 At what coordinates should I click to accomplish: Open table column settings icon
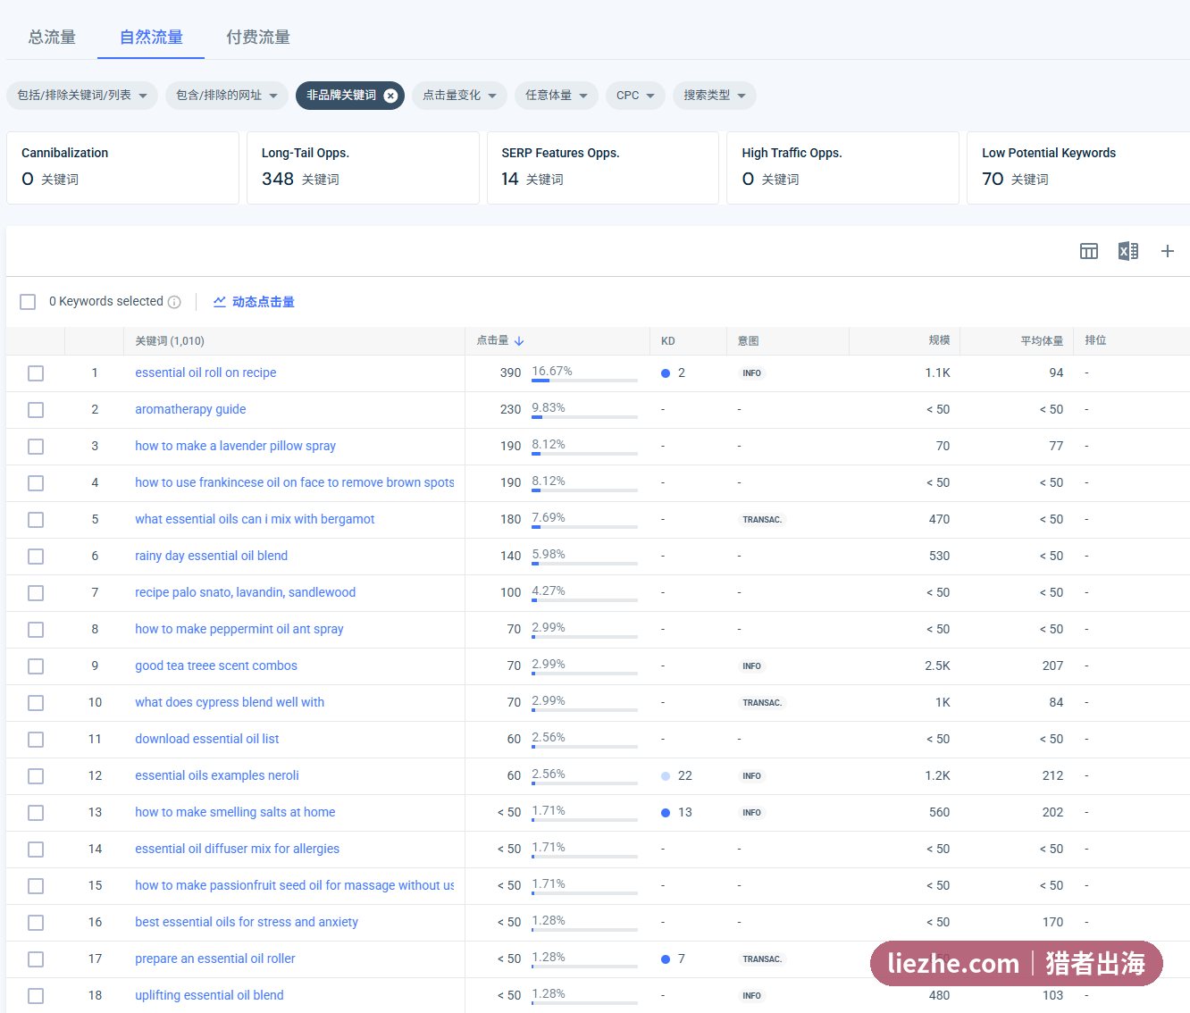(1088, 251)
